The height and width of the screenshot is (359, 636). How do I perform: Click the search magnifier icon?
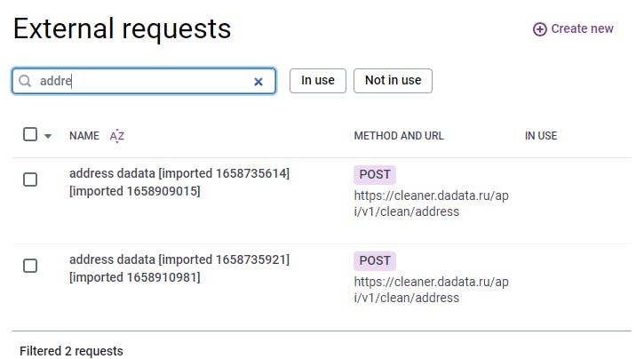tap(26, 81)
